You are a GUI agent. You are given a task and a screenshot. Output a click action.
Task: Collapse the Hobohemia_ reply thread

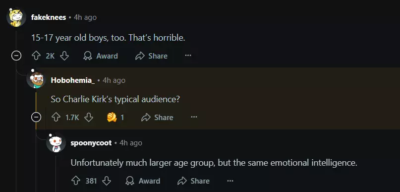coord(36,118)
